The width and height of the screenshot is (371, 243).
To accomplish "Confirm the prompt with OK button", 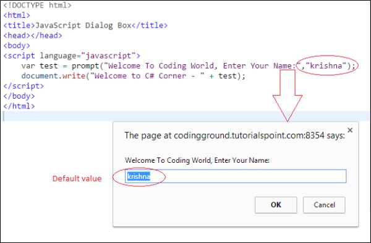I will pyautogui.click(x=276, y=205).
